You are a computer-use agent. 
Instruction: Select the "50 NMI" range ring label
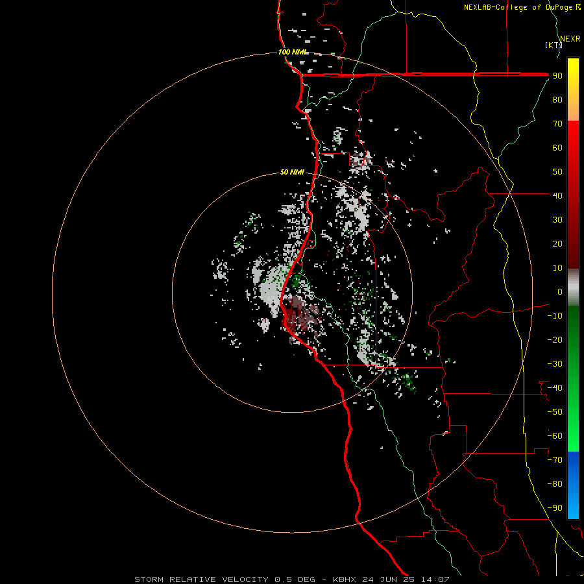(x=292, y=172)
